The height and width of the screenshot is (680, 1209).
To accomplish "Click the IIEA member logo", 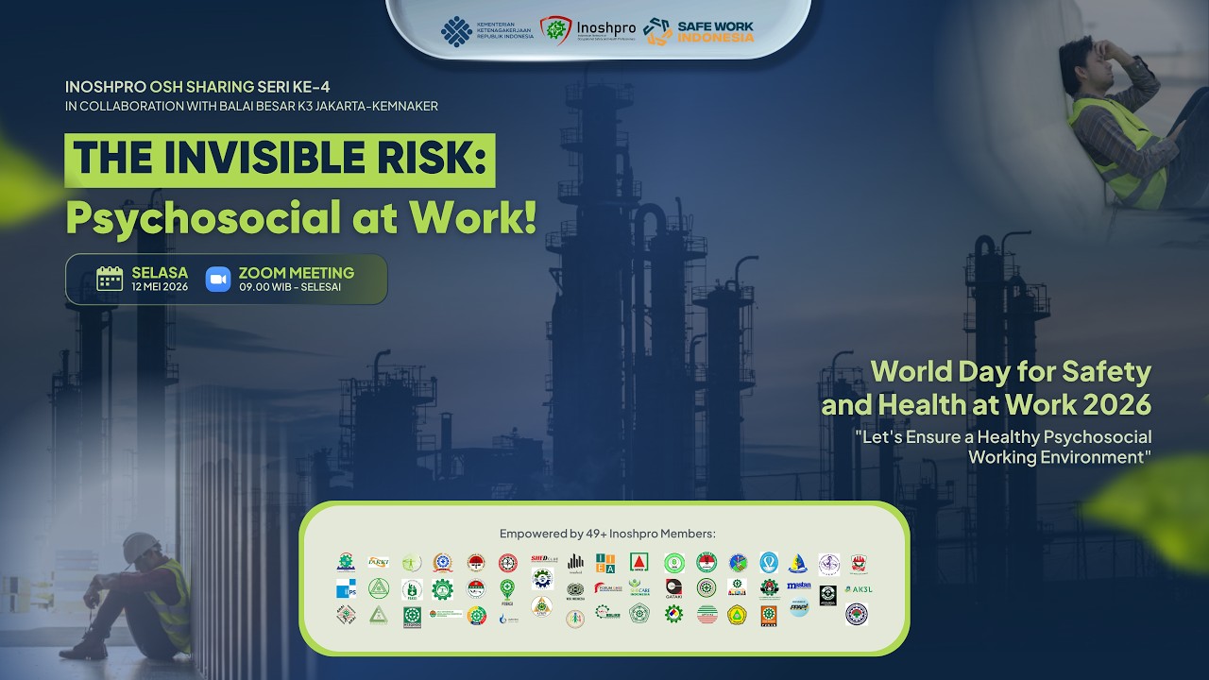I will click(605, 563).
